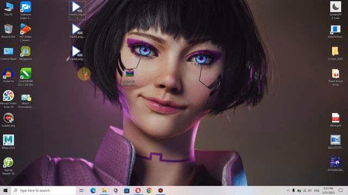Launch Movavi Video Suite 18

[x=9, y=99]
